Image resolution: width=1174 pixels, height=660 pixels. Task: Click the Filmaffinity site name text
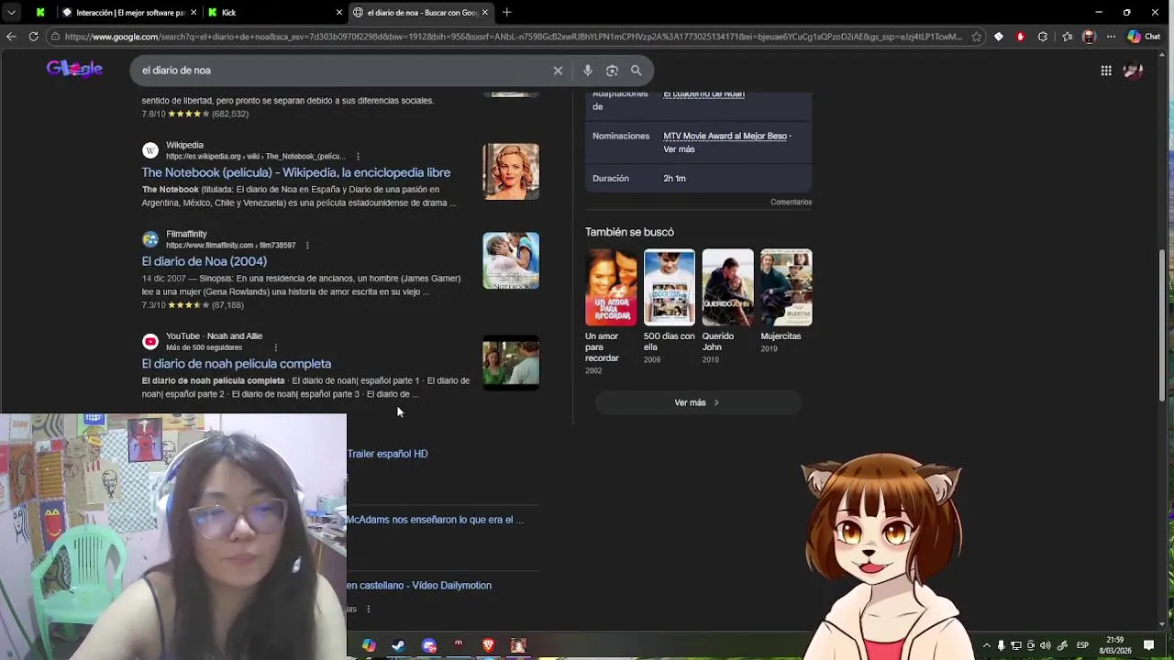click(186, 234)
